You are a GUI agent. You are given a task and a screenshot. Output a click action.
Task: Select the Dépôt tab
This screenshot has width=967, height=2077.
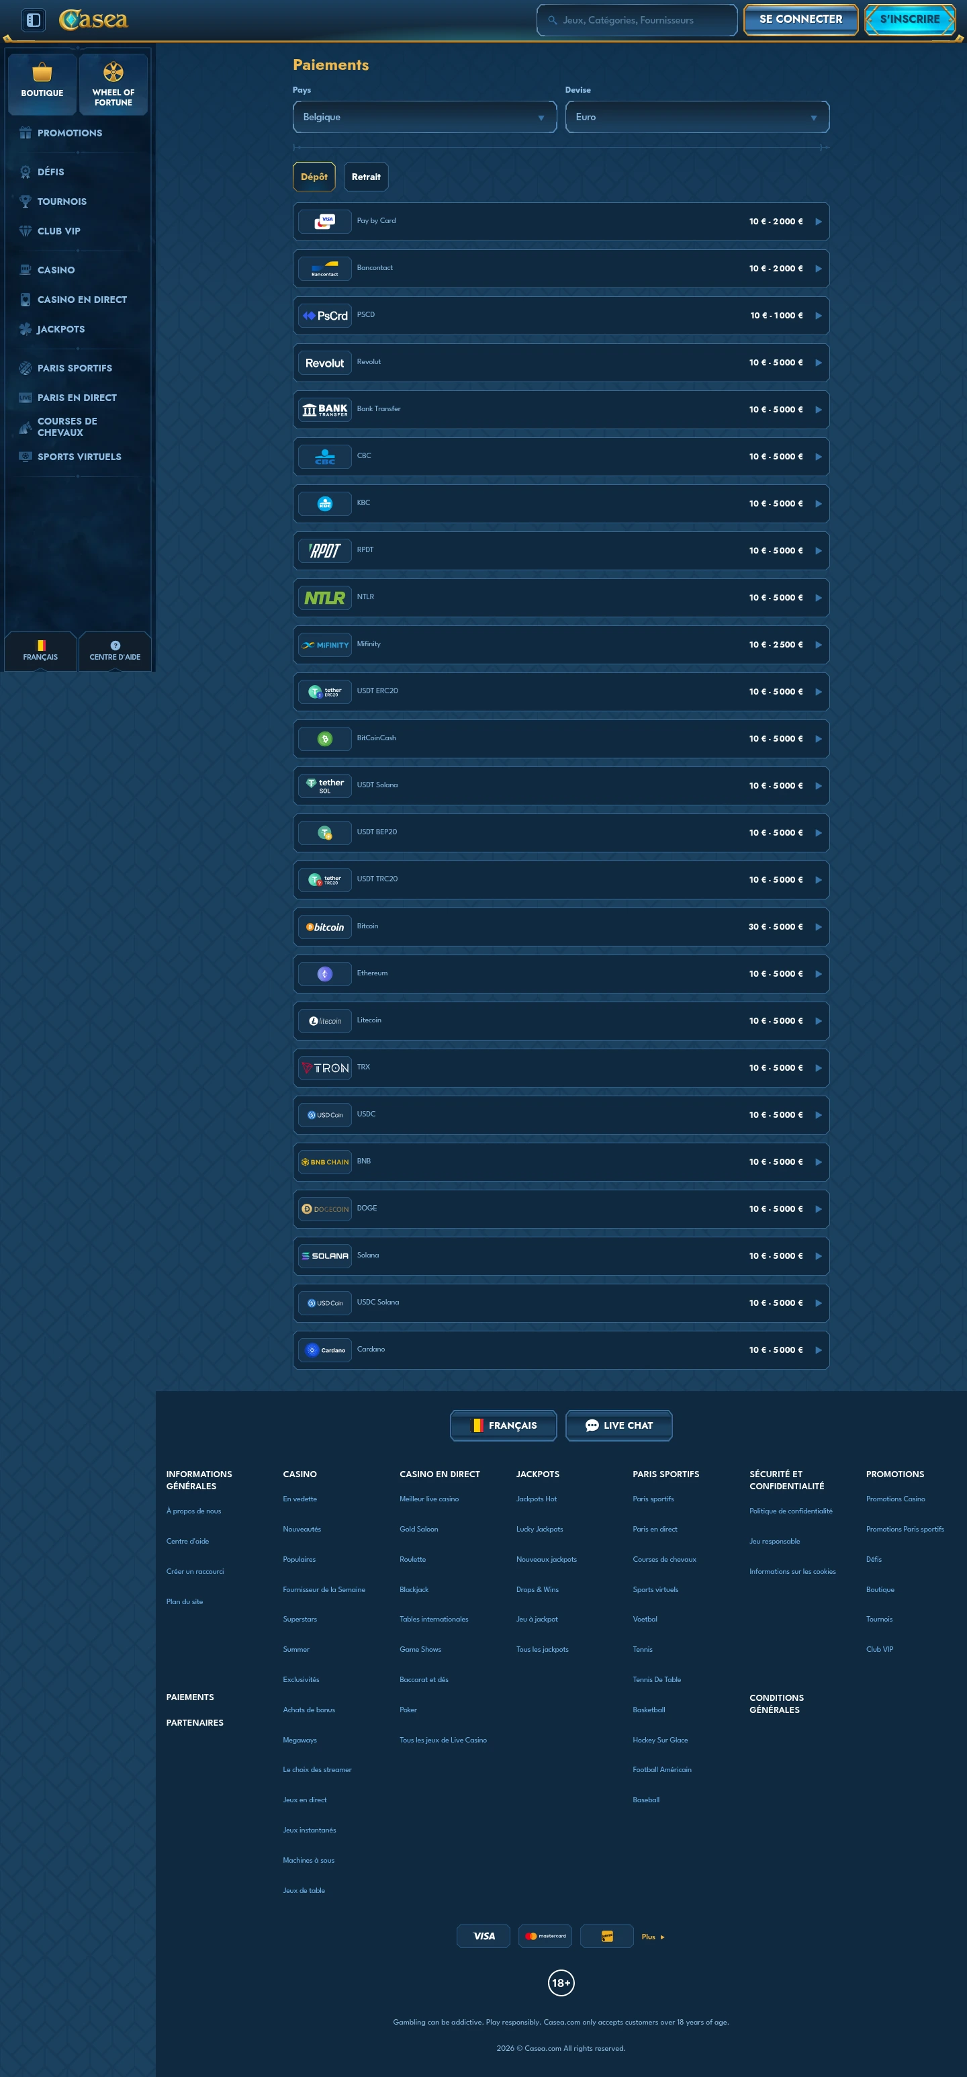click(314, 177)
